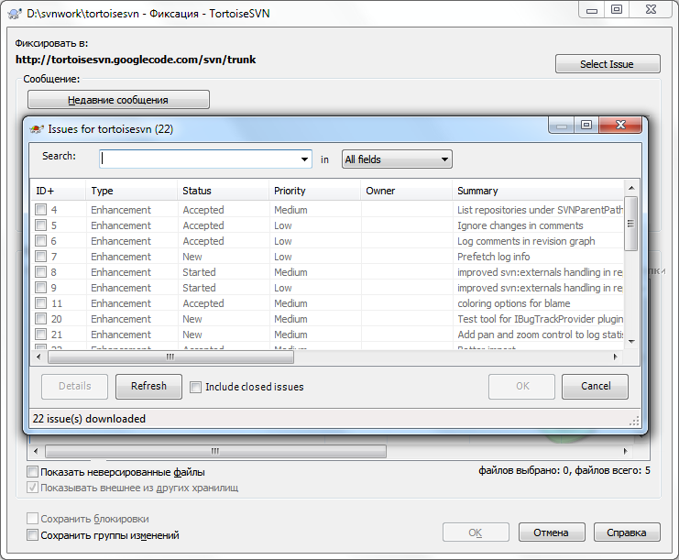Click Отмена in the commit dialog

(552, 533)
